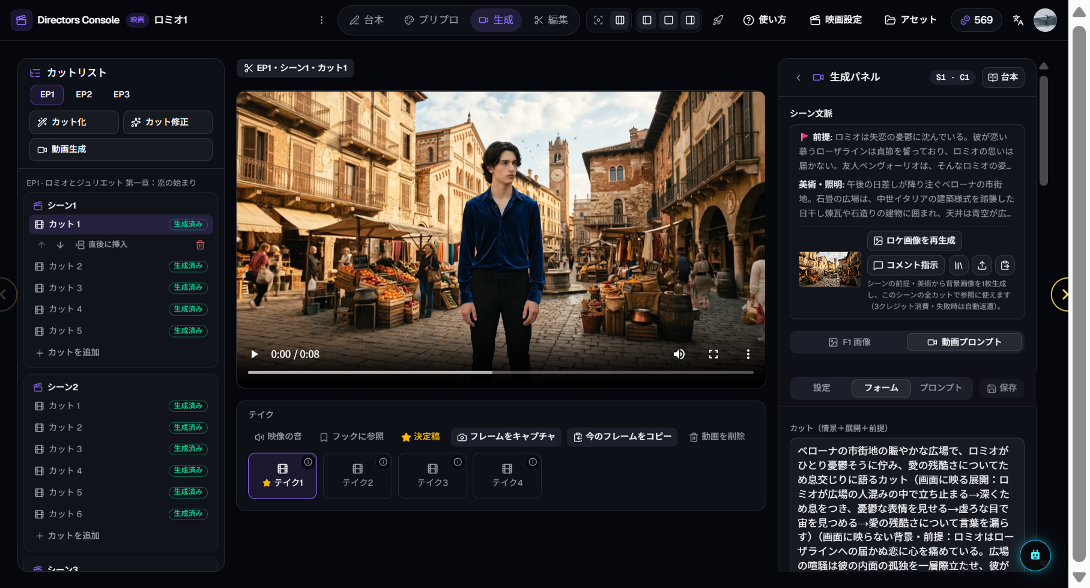Open the 569 credits badge
This screenshot has height=588, width=1090.
tap(976, 20)
